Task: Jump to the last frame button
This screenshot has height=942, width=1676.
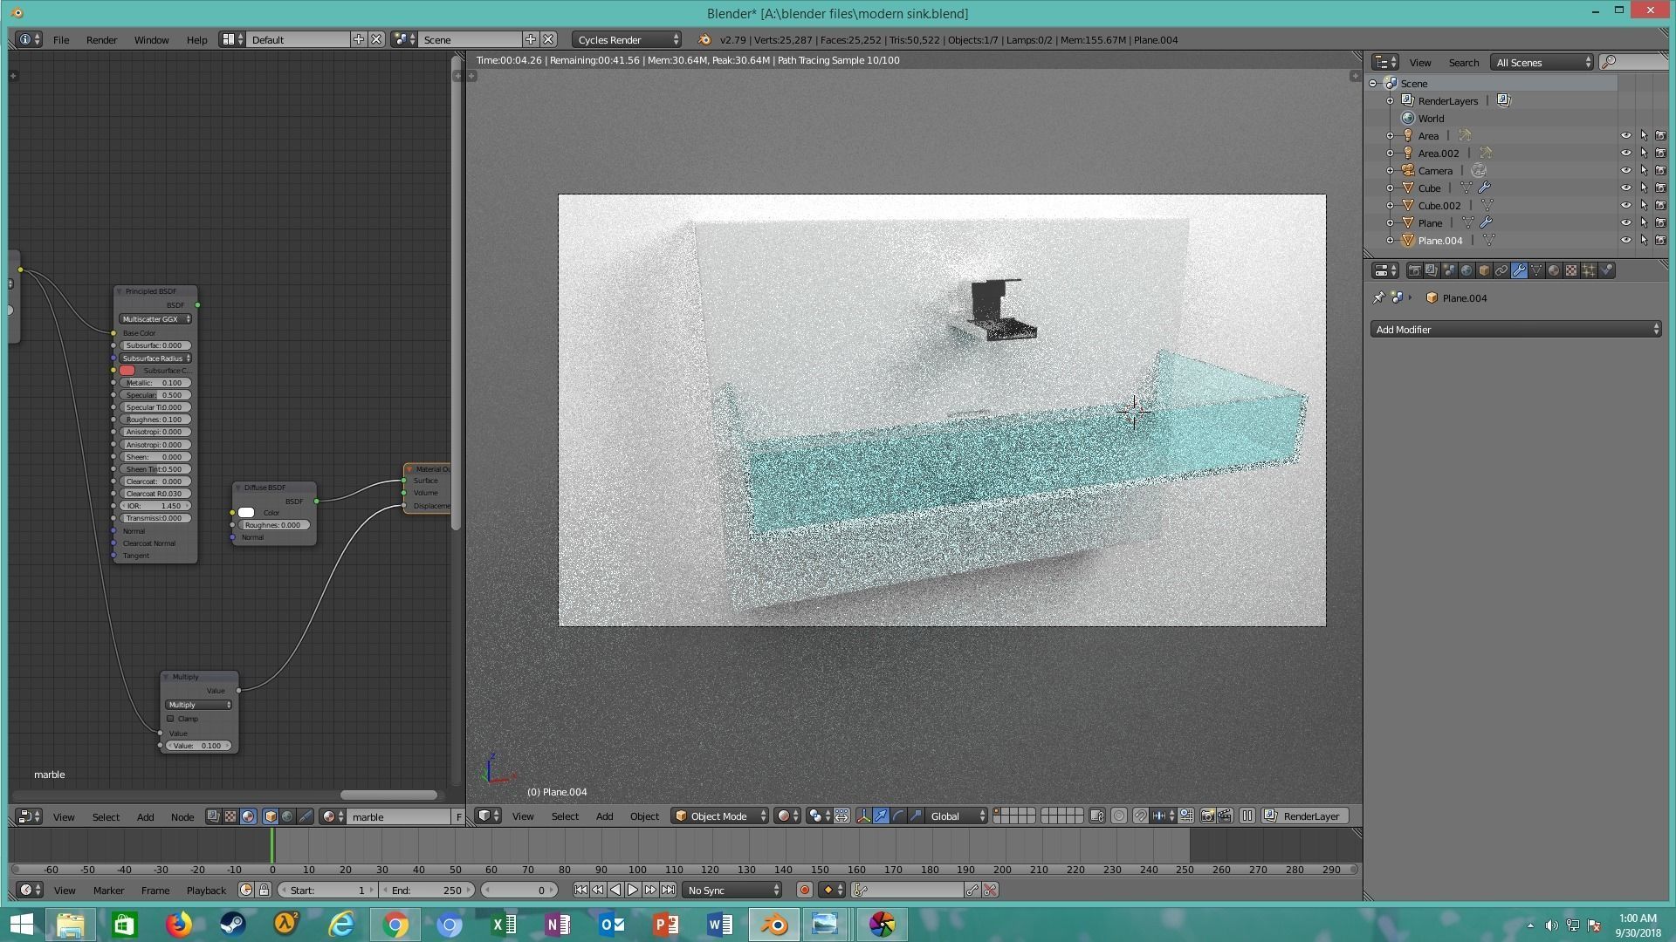Action: tap(668, 890)
